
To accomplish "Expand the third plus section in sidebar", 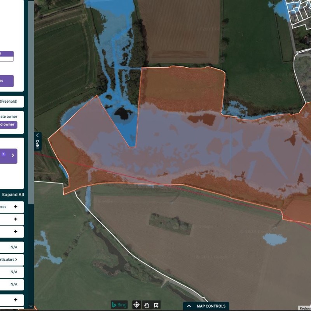I will tap(16, 232).
